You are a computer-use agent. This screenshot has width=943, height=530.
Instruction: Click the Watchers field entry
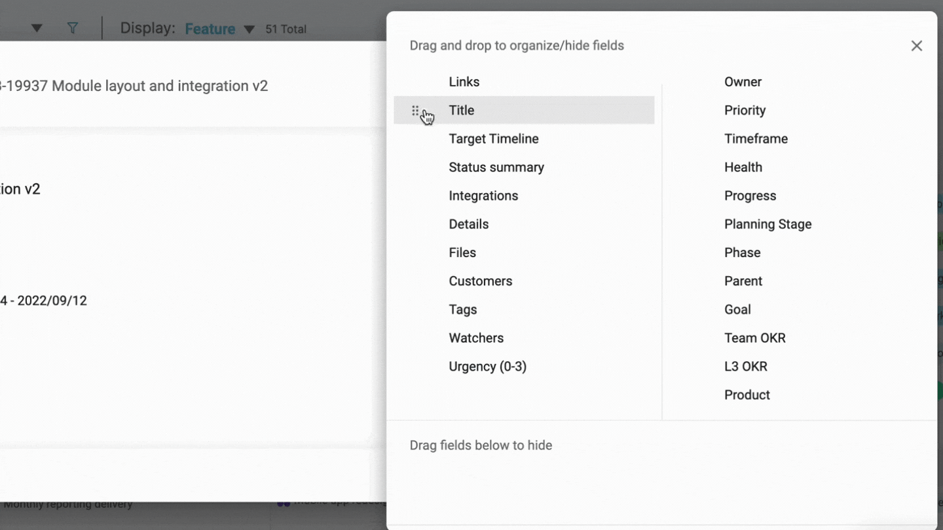(x=475, y=338)
